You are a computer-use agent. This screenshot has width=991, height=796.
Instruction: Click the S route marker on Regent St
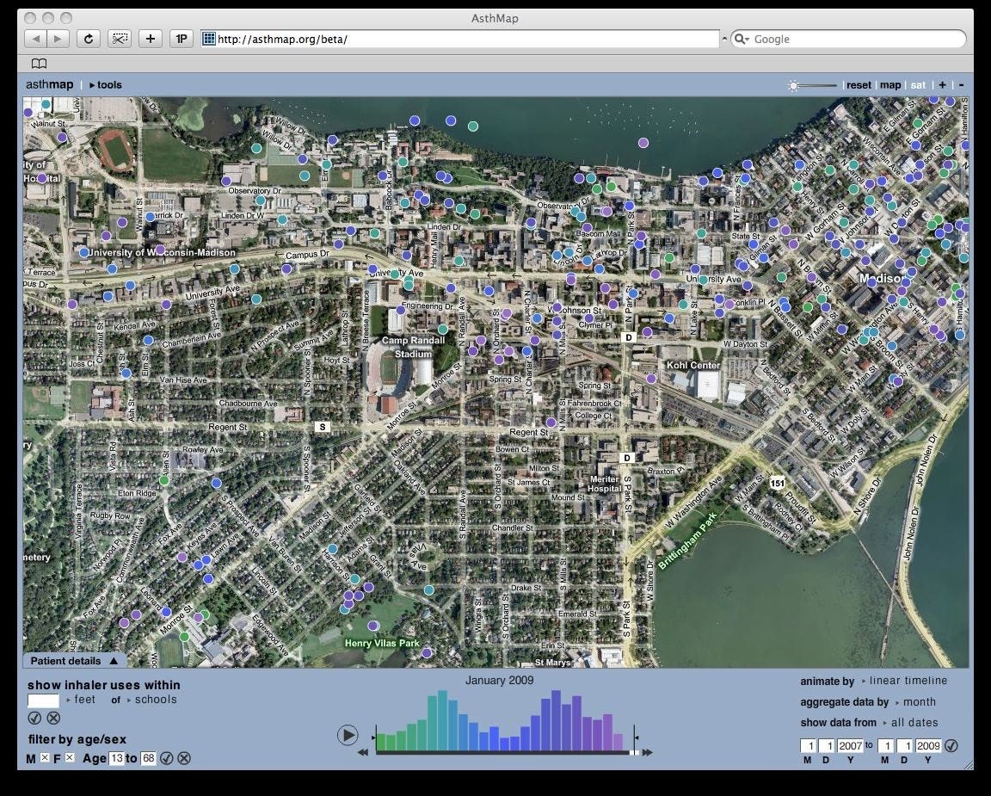[323, 427]
